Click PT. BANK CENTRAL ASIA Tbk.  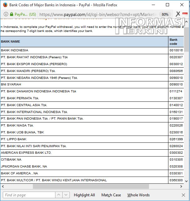24,105
